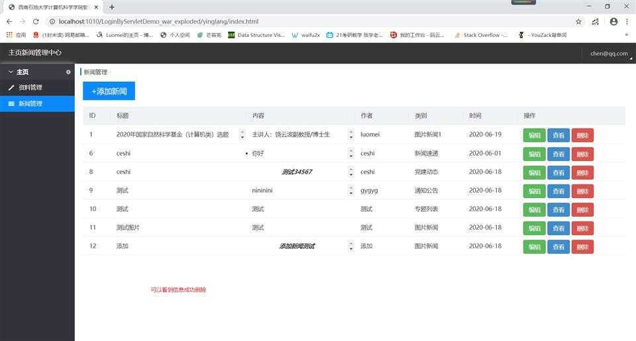The width and height of the screenshot is (636, 341).
Task: Bookmark this page with the star icon
Action: 578,21
